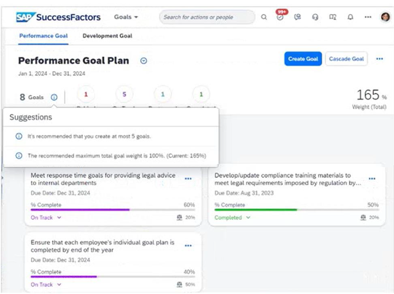Click the headset support icon
This screenshot has height=294, width=394.
pos(315,17)
